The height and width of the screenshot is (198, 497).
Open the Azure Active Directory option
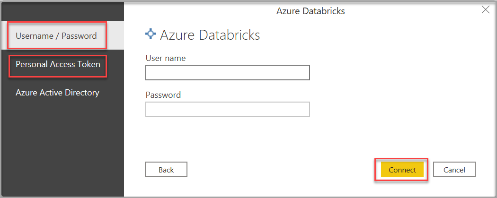(x=57, y=93)
